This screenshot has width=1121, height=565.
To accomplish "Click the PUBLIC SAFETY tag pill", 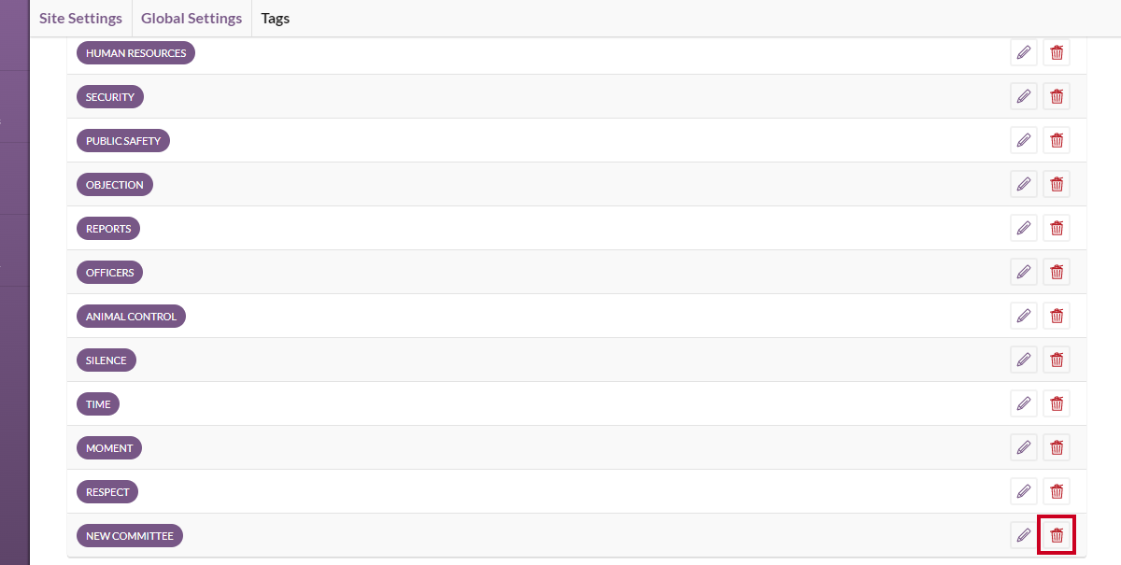I will [x=123, y=141].
